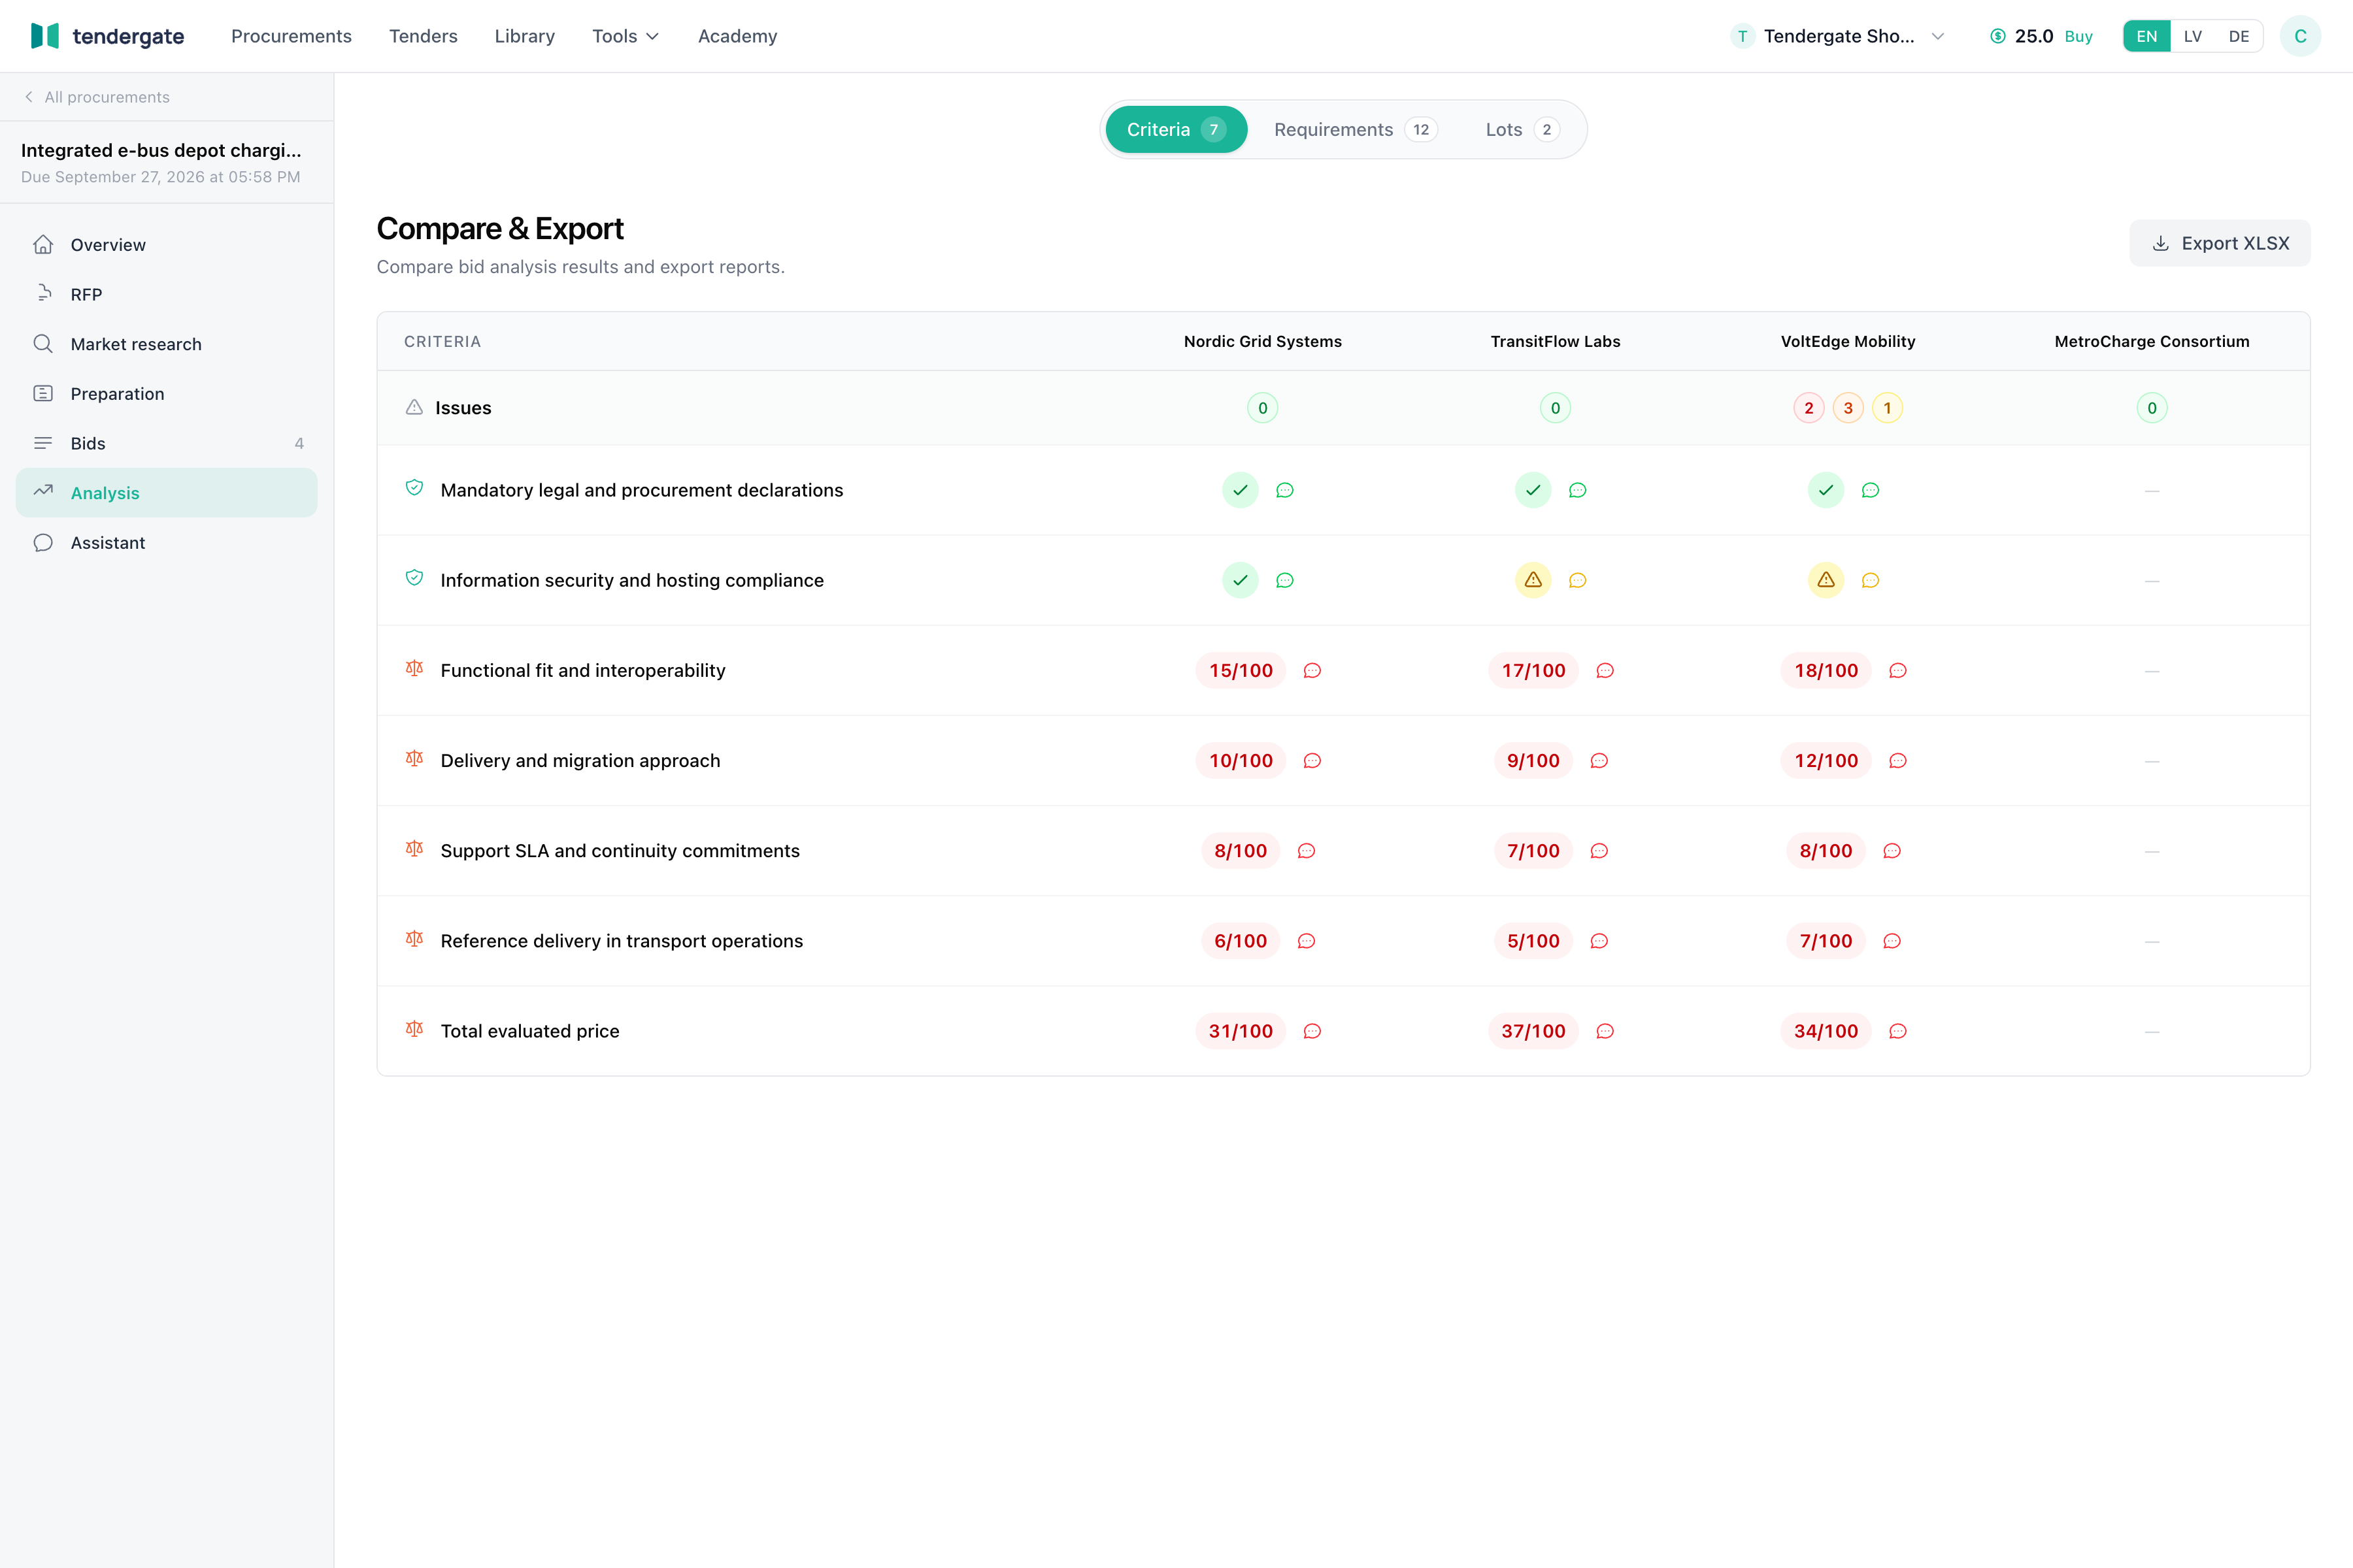Open Bids in the sidebar
2353x1568 pixels.
point(167,443)
